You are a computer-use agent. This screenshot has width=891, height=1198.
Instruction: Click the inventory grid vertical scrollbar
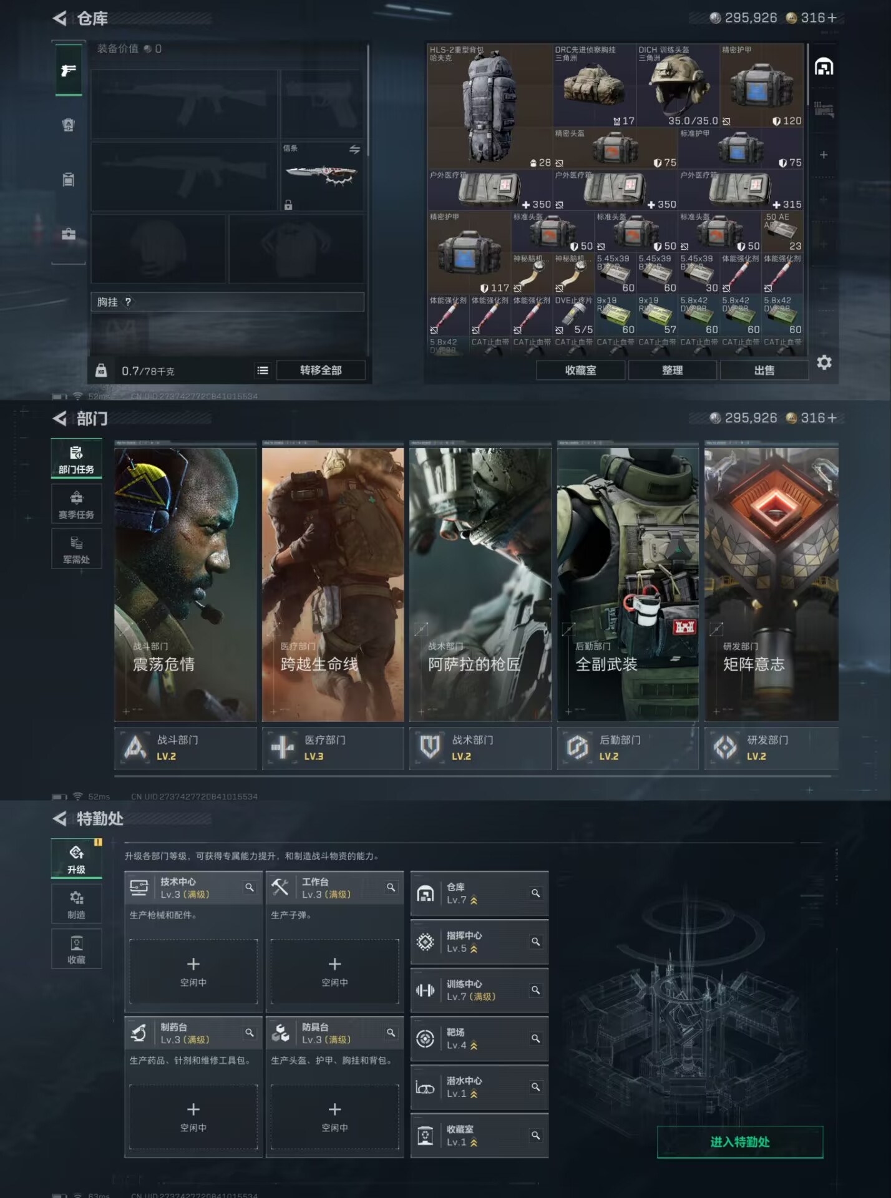(x=807, y=75)
